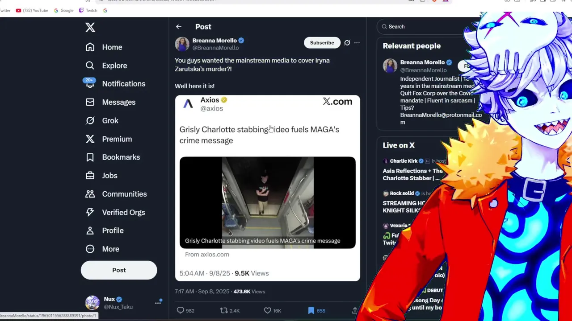Click the Profile person icon
This screenshot has width=572, height=321.
tap(90, 230)
